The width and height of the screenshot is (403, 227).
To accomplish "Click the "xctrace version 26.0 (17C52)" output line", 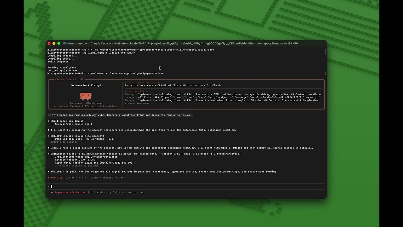I will pos(76,160).
